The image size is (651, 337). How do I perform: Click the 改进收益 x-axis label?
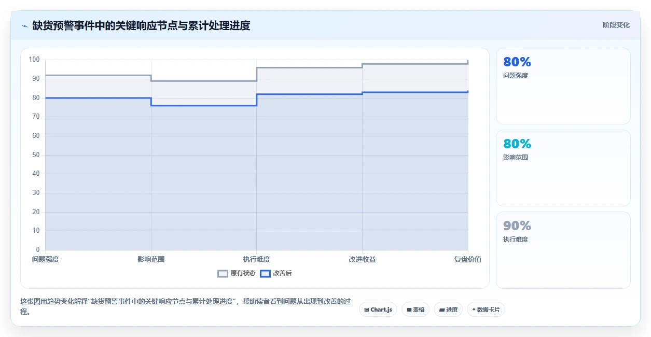click(362, 259)
